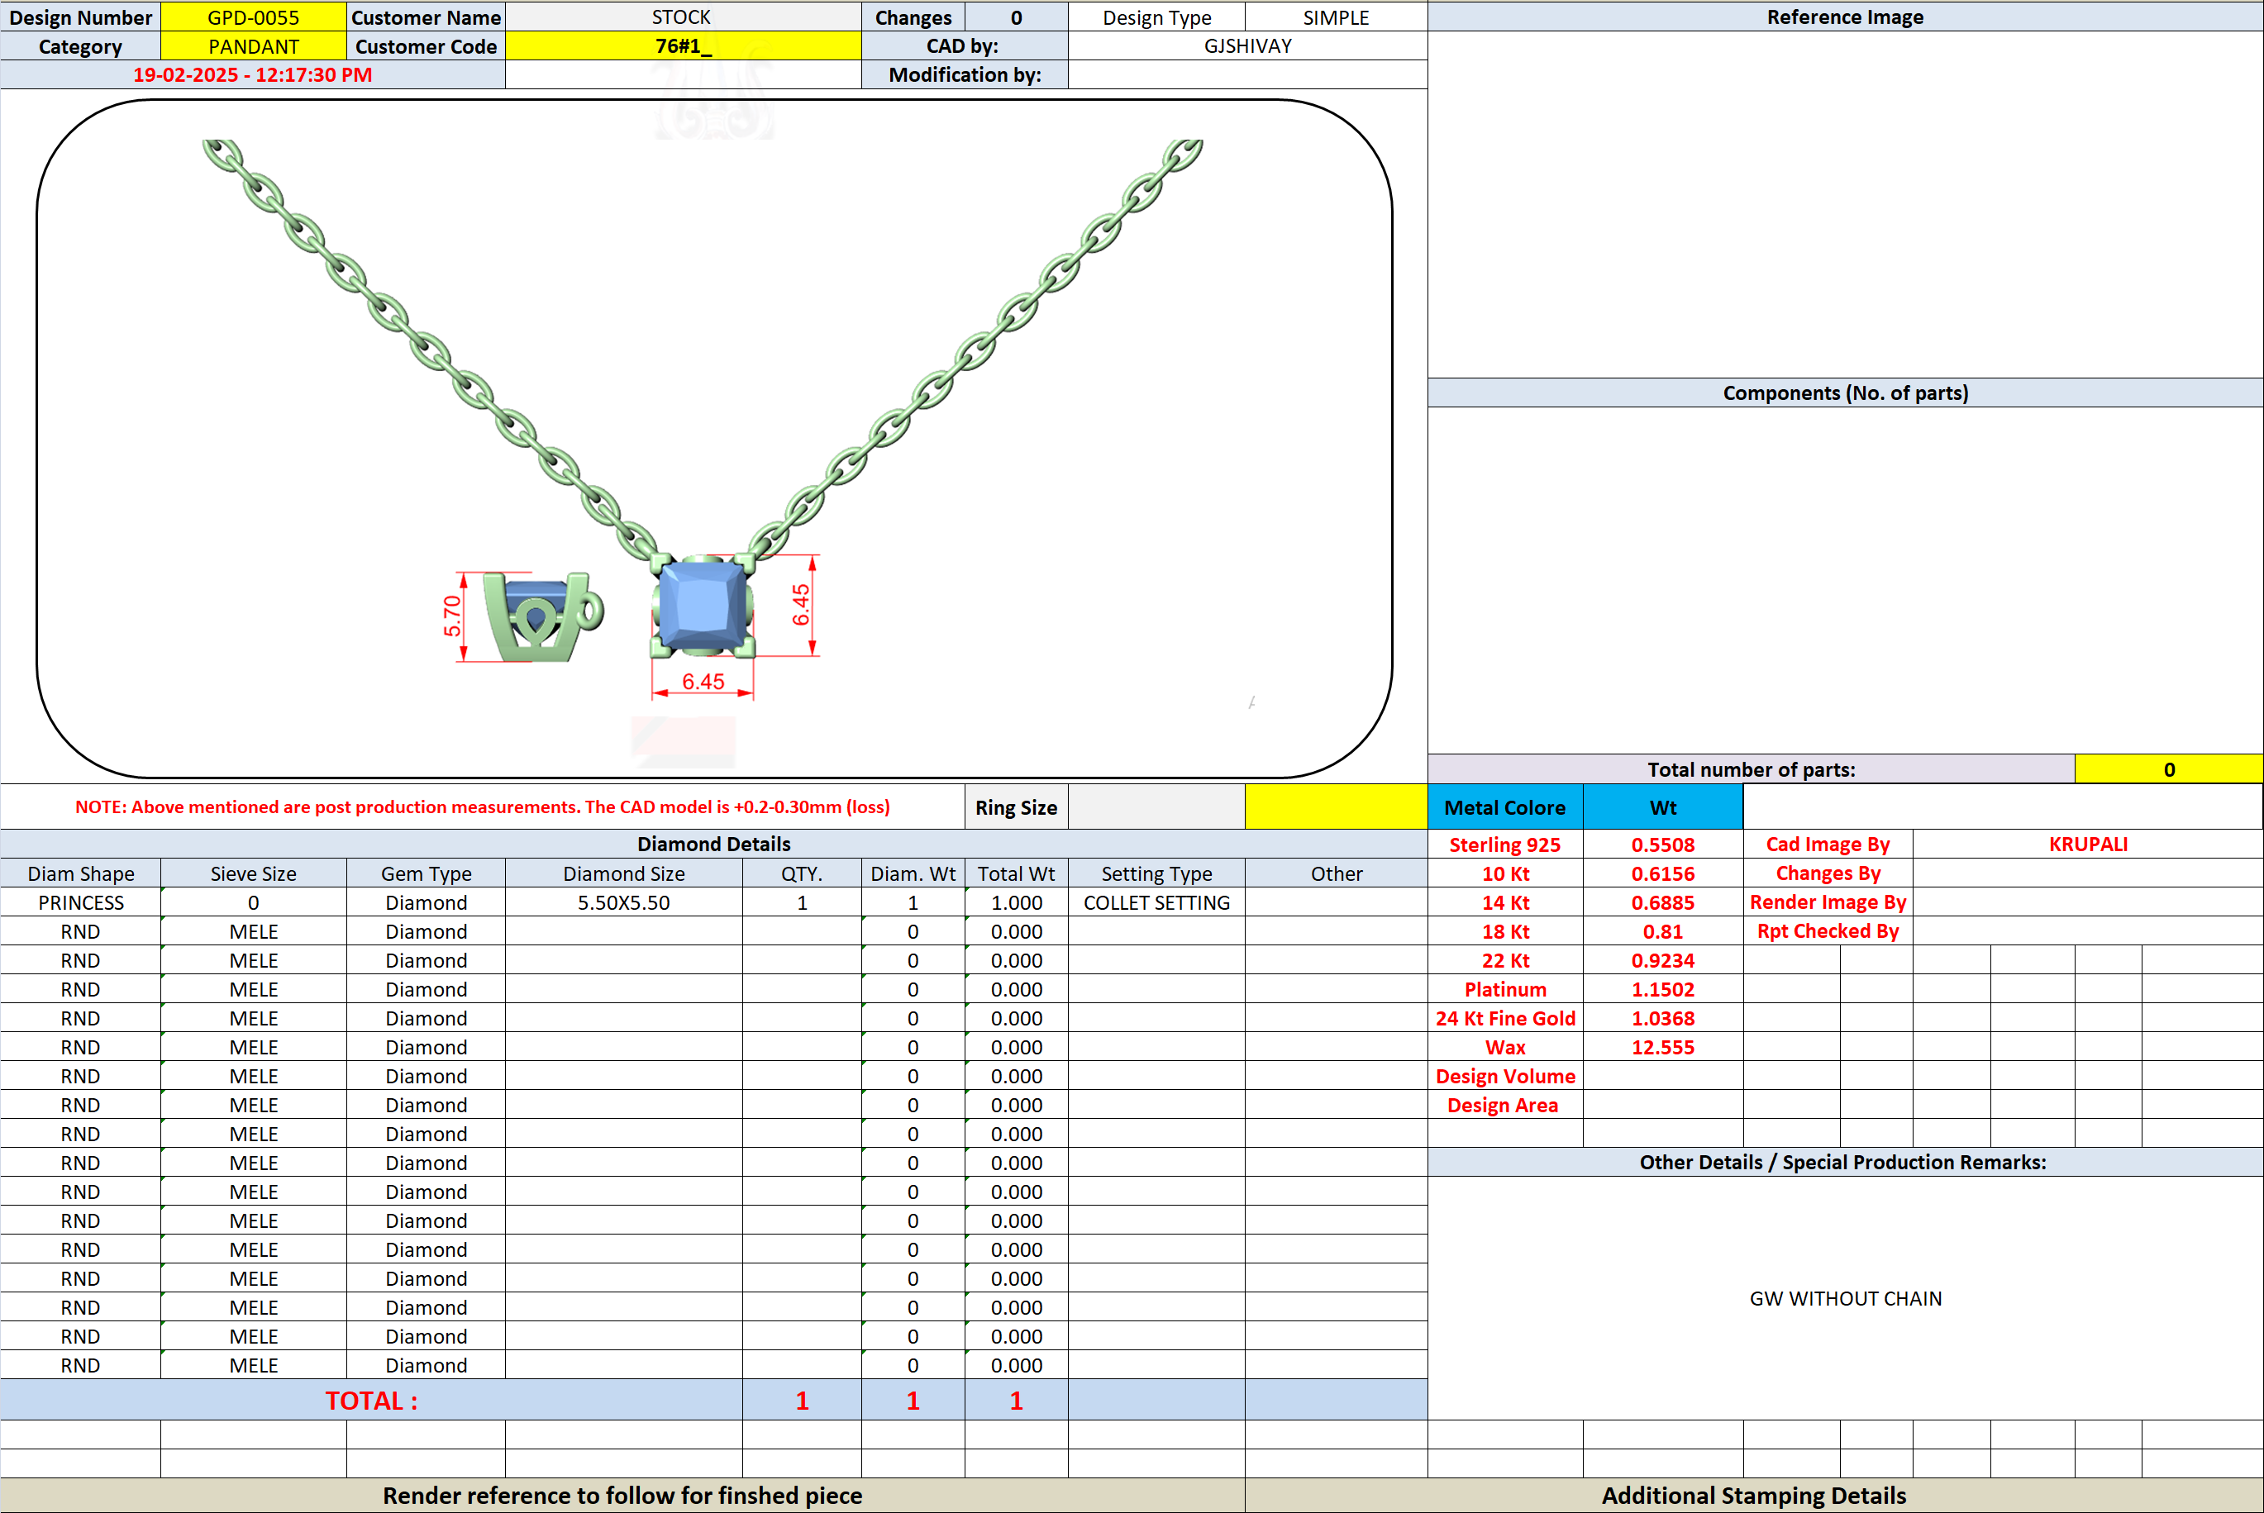Select the blue Wt header cell

[x=1663, y=806]
